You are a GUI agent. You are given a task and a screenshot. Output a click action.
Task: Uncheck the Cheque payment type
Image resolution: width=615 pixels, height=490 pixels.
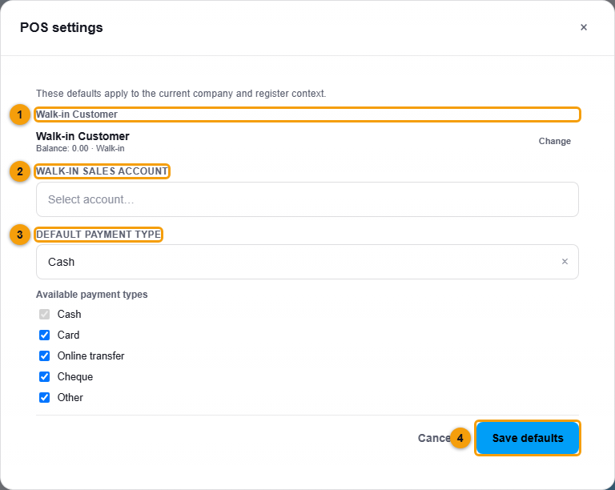[44, 376]
